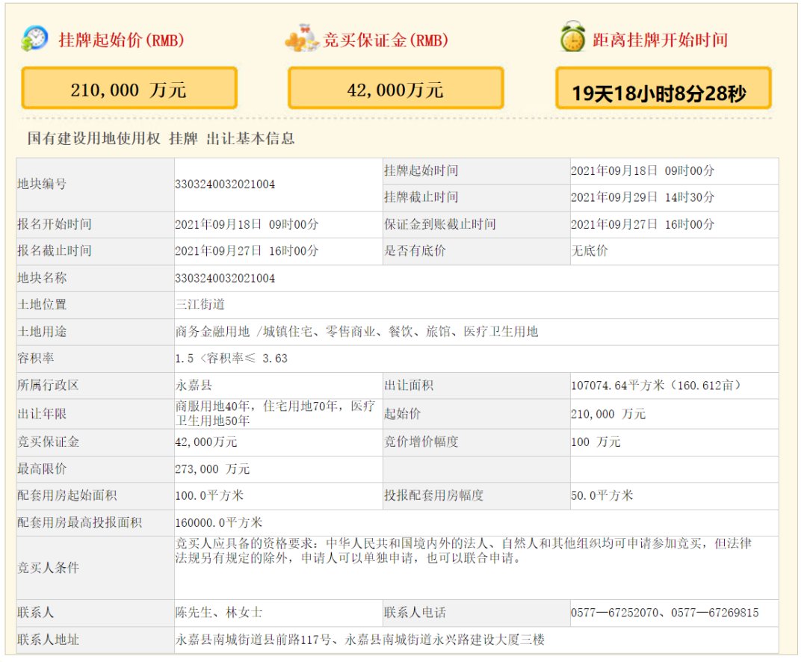Click the value 无底价
The image size is (807, 662).
click(x=590, y=251)
